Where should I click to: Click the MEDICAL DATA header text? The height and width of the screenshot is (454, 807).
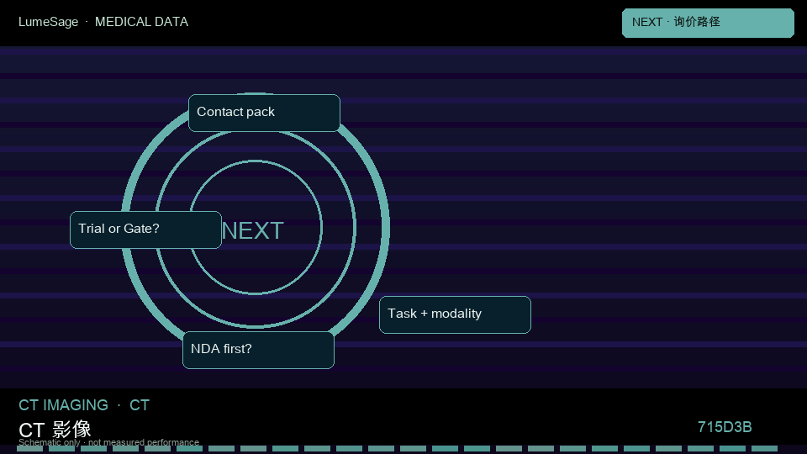tap(141, 22)
